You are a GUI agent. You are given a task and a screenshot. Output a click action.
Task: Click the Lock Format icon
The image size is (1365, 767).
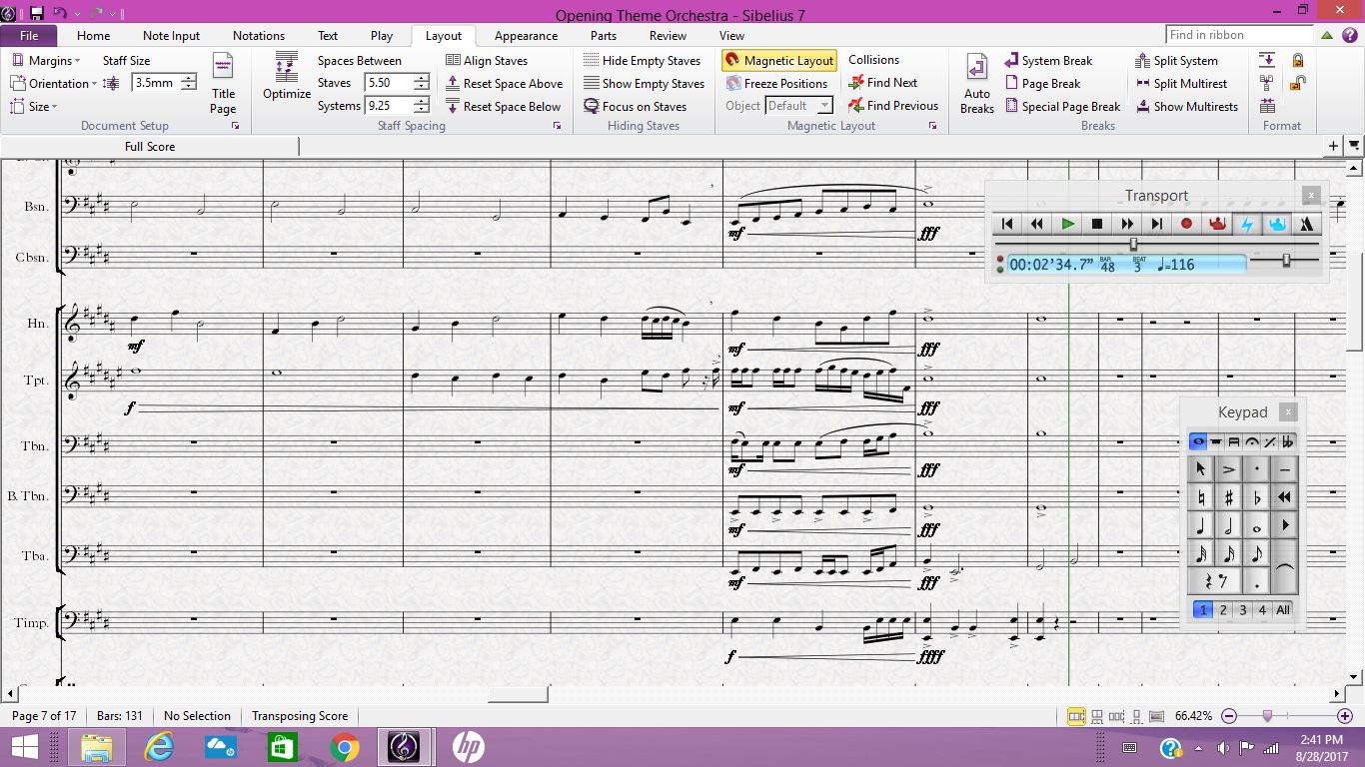pyautogui.click(x=1298, y=61)
